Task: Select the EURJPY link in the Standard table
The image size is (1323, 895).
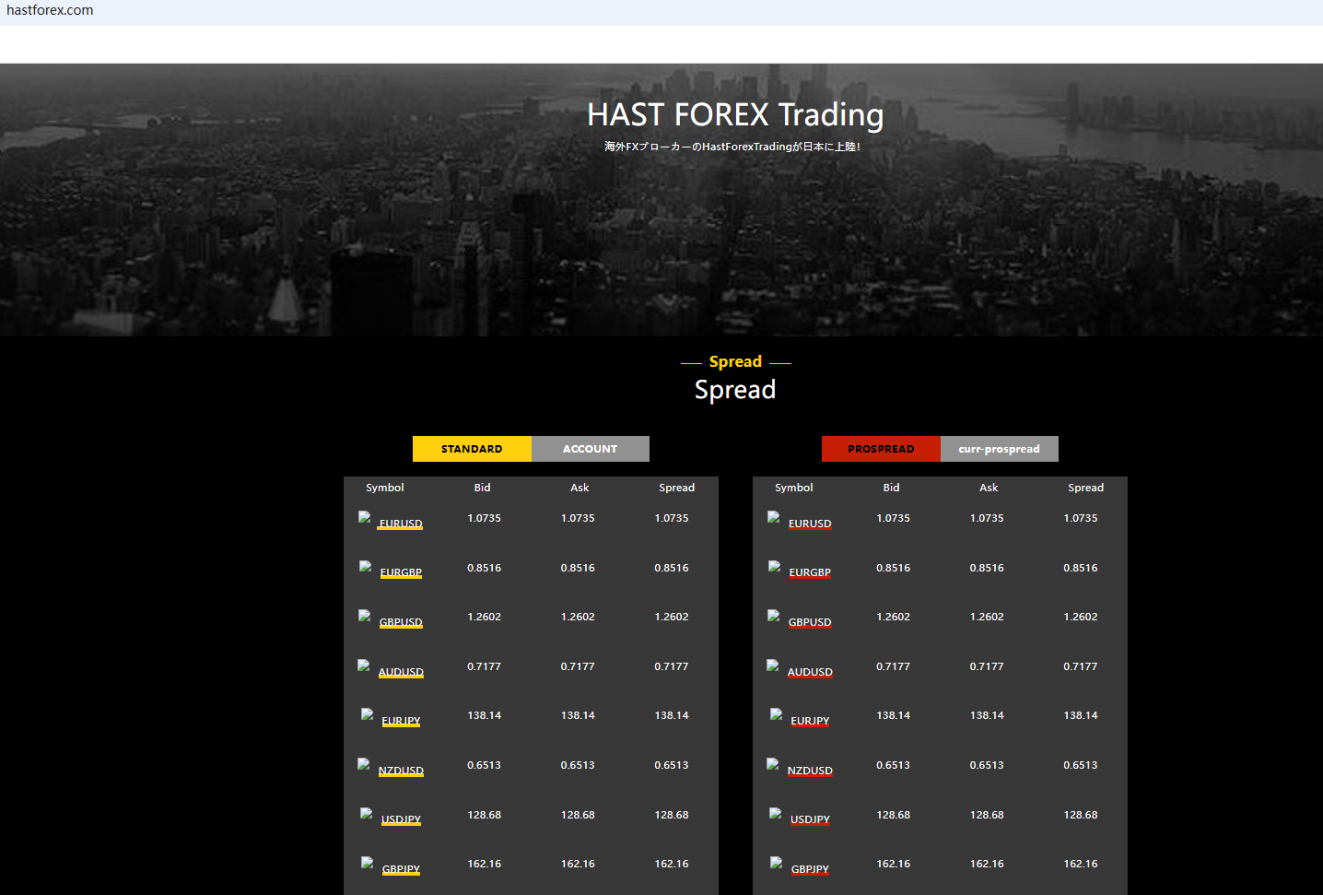Action: [401, 721]
